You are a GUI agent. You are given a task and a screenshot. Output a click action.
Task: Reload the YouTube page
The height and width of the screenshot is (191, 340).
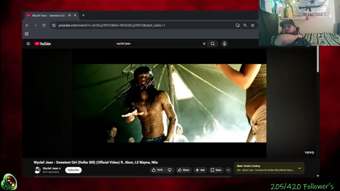(x=44, y=25)
